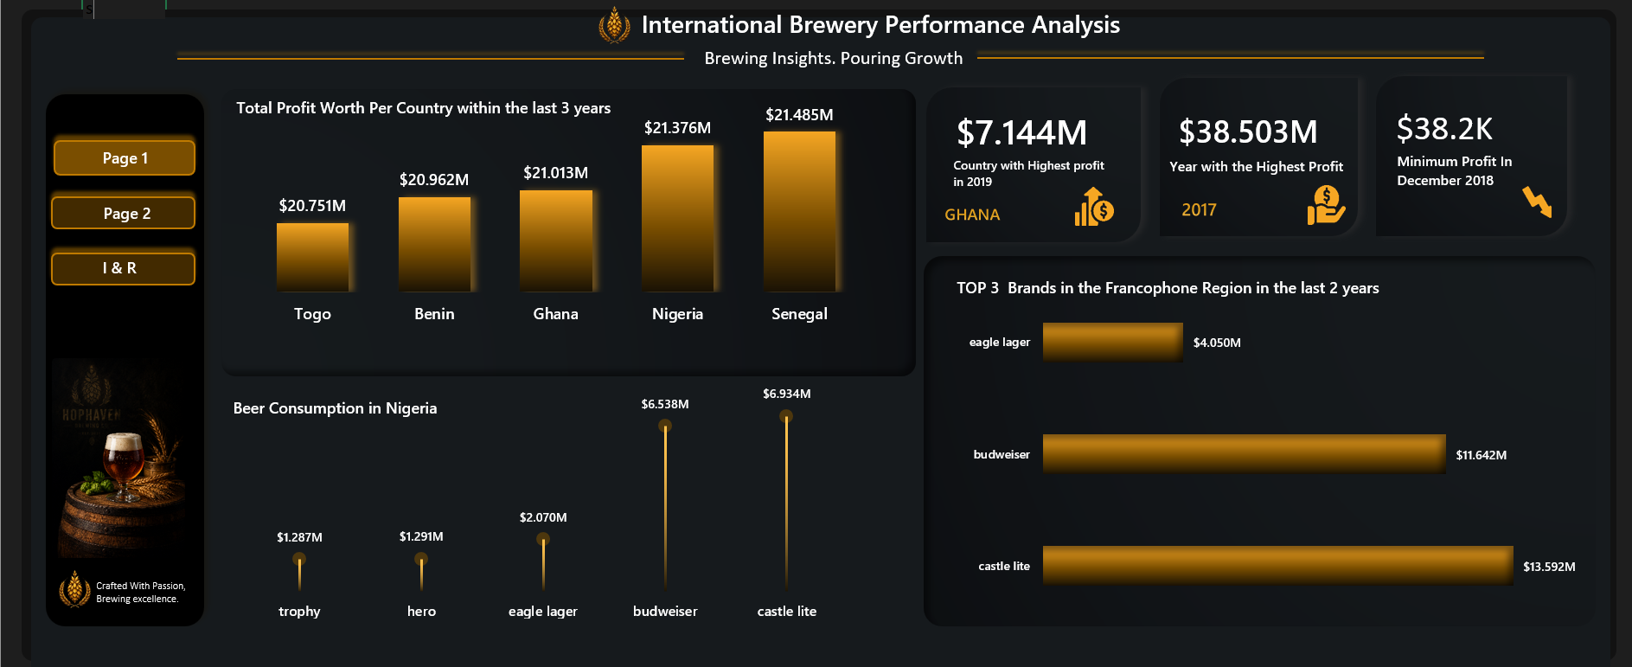Click the profit growth chart icon near GHANA
The width and height of the screenshot is (1632, 667).
(1094, 207)
